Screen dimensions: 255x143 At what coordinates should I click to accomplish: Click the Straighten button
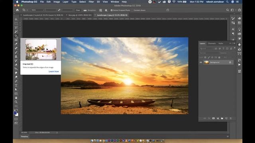coord(90,10)
